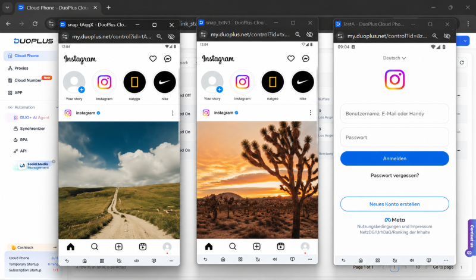Open Cashback banner in sidebar
This screenshot has width=476, height=280.
pos(32,247)
